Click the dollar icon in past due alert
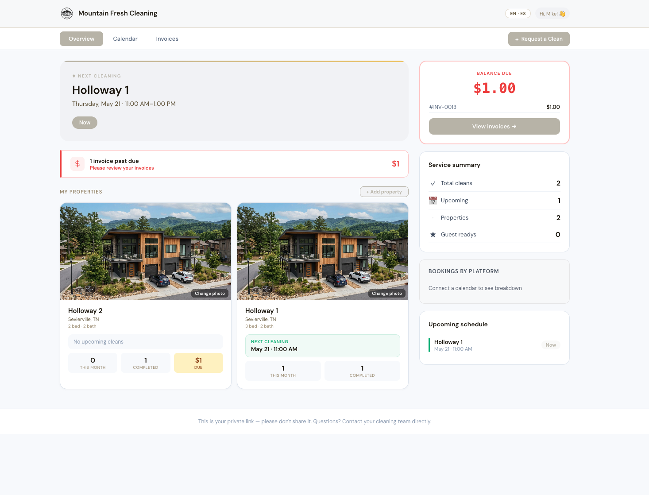 [x=77, y=164]
